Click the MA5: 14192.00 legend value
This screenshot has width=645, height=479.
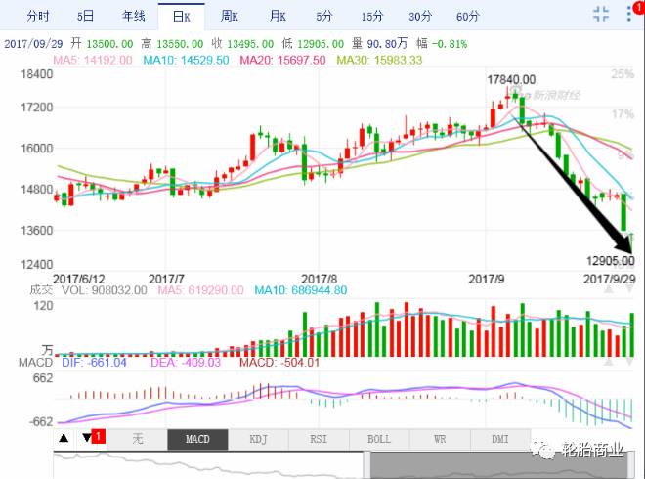(x=93, y=60)
